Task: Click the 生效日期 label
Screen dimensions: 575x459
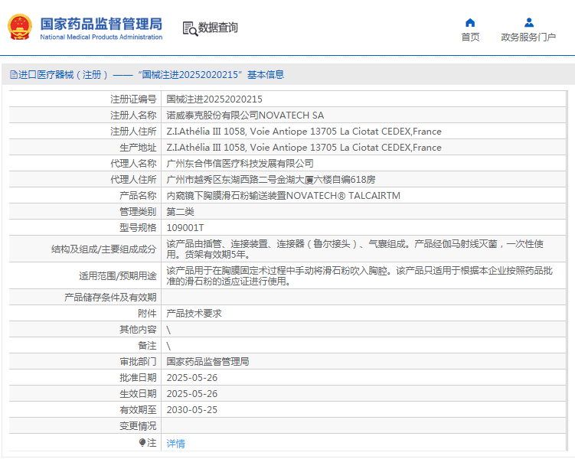Action: [138, 394]
